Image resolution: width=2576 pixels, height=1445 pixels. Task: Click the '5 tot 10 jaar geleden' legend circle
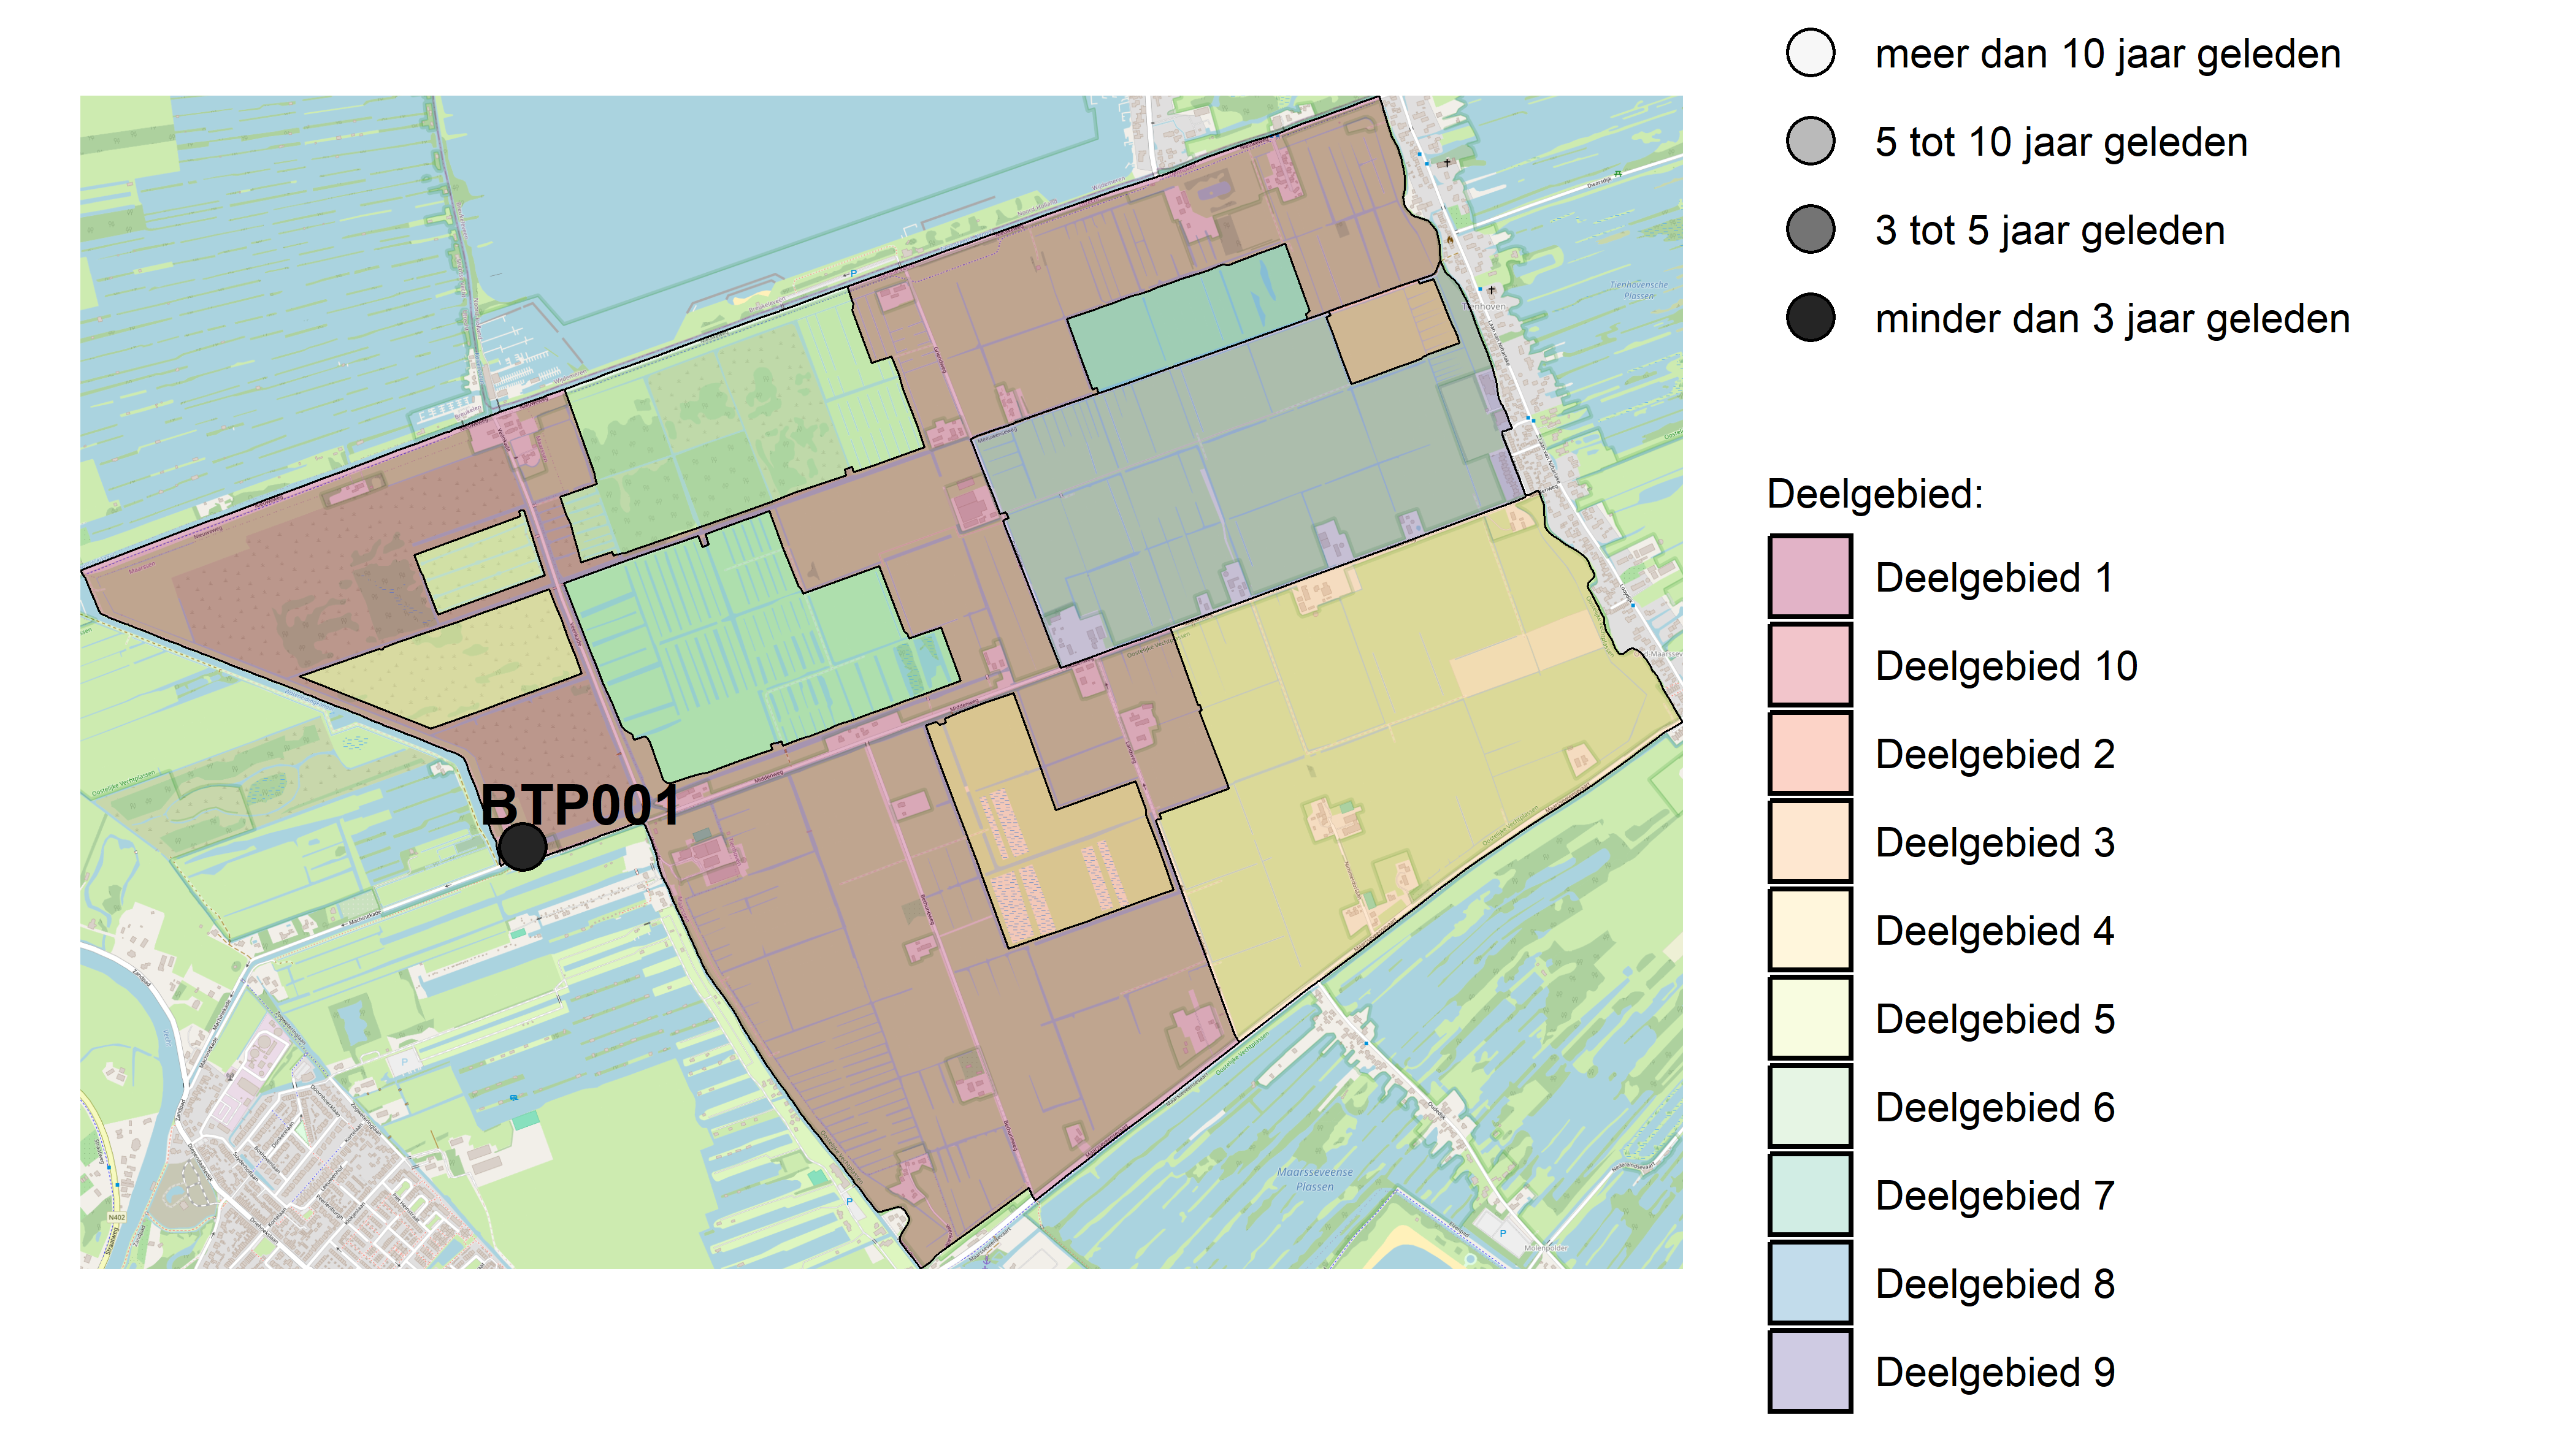point(1810,141)
